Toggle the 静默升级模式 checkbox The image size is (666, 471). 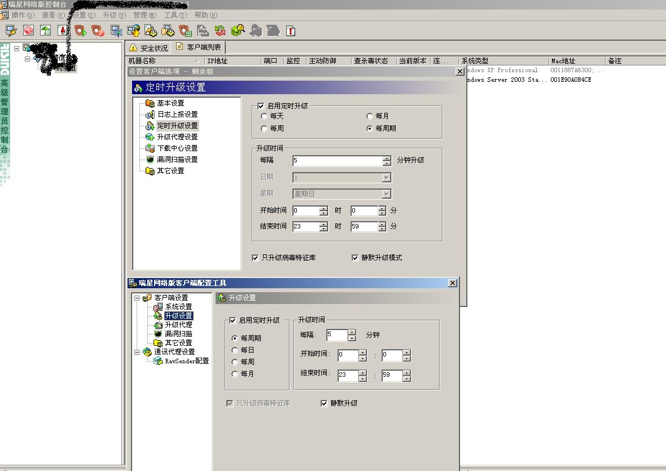click(x=355, y=258)
